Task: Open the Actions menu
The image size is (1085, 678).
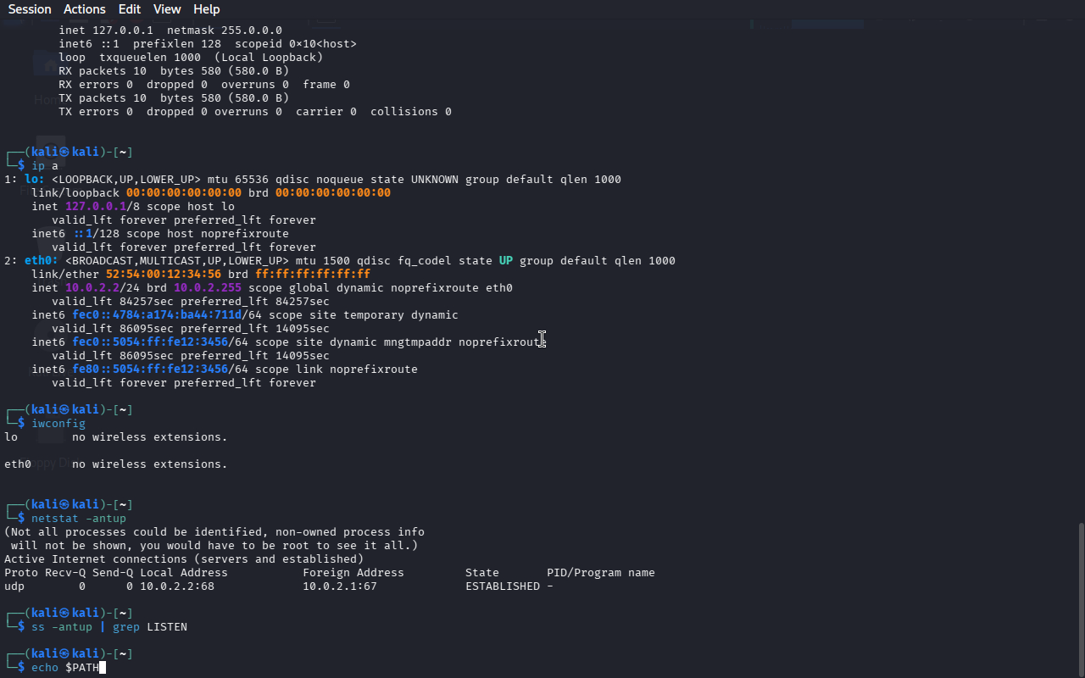Action: (x=85, y=9)
